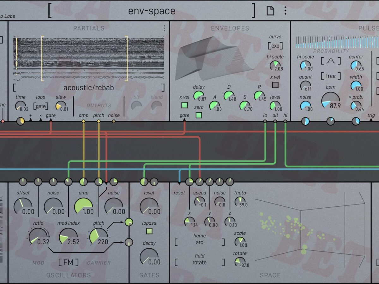
Task: Click the FM oscillator mode button
Action: coord(68,262)
